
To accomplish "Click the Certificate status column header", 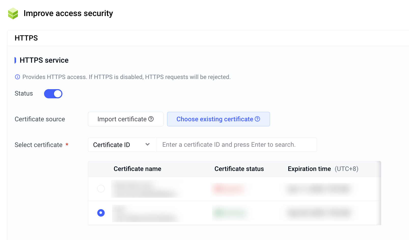I will [x=239, y=169].
